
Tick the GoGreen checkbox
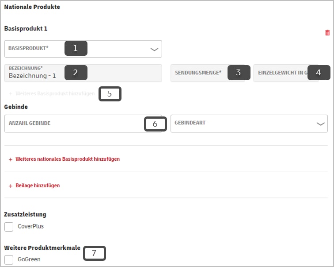[9, 259]
